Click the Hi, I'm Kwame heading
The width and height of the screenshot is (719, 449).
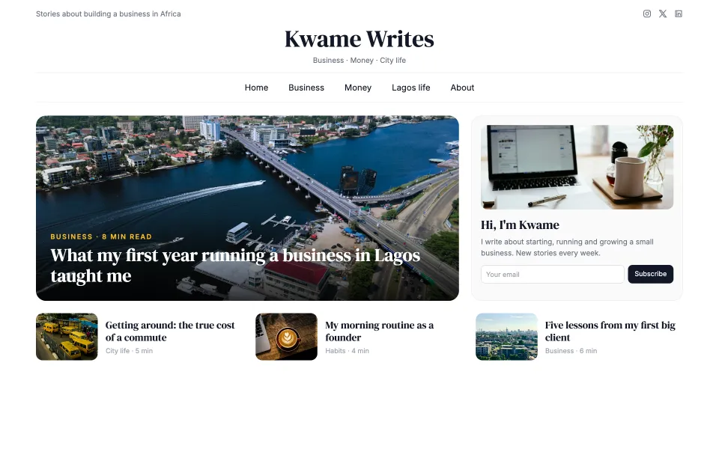click(520, 225)
